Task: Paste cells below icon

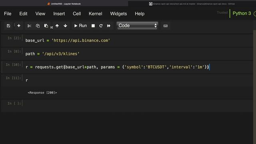Action: coord(46,26)
